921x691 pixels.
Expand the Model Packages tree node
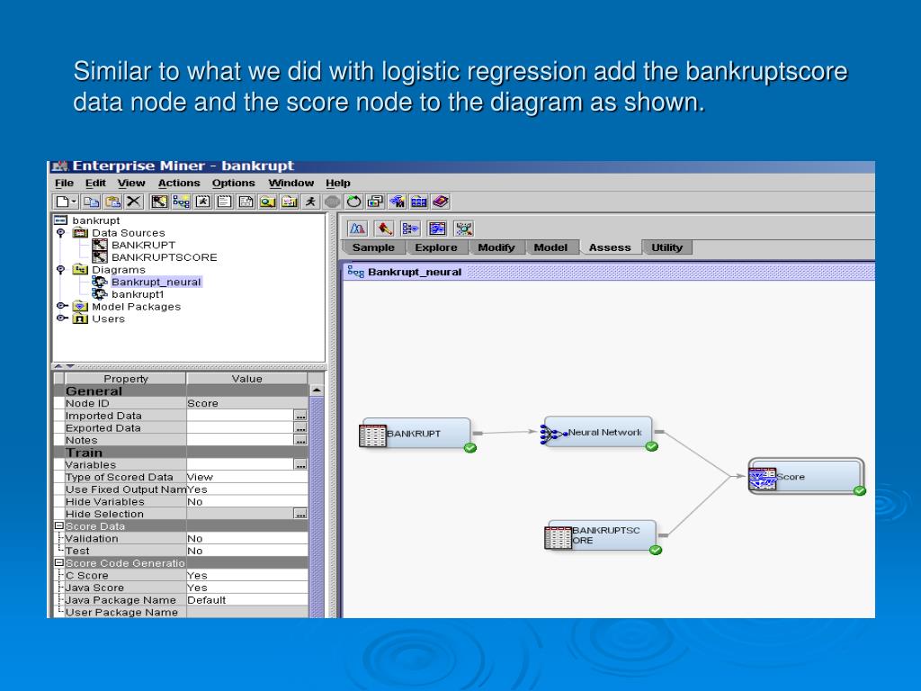click(62, 306)
